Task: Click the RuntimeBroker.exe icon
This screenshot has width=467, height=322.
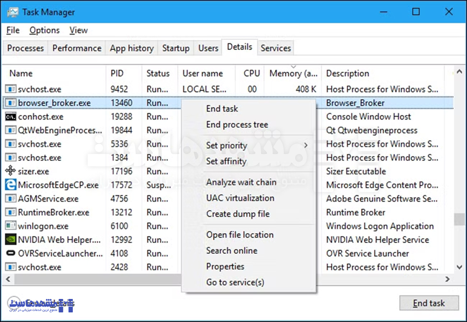Action: [11, 213]
